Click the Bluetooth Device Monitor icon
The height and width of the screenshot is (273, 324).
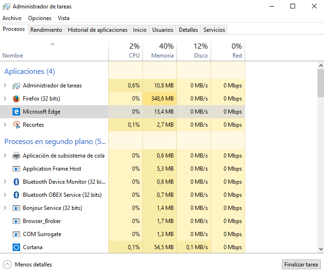16,182
